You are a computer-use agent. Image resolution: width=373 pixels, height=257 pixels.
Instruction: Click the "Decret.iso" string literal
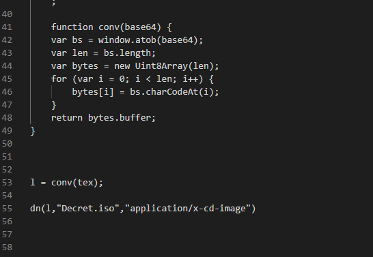click(87, 209)
